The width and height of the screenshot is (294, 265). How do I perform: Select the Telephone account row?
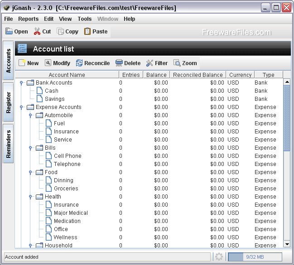tap(149, 164)
